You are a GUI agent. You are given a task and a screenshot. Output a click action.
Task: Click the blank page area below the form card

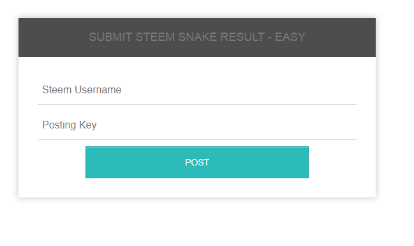click(x=197, y=222)
